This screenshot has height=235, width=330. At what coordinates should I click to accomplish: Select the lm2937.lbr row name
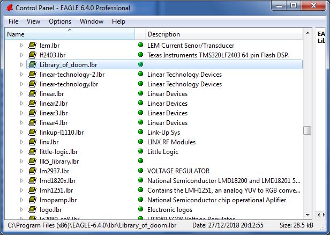pyautogui.click(x=54, y=171)
